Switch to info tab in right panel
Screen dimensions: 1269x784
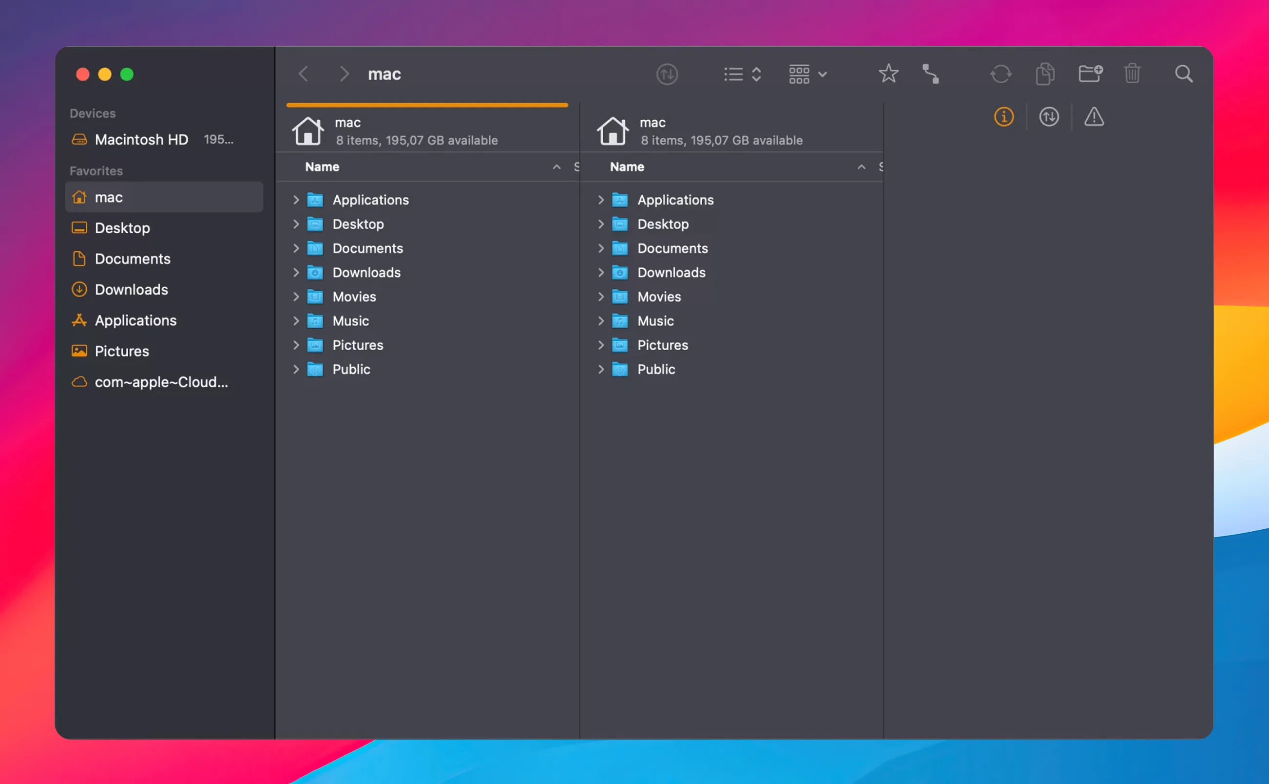[1003, 117]
